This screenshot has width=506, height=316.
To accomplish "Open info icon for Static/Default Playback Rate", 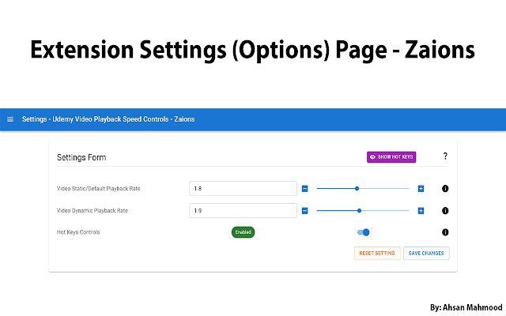I will [445, 189].
